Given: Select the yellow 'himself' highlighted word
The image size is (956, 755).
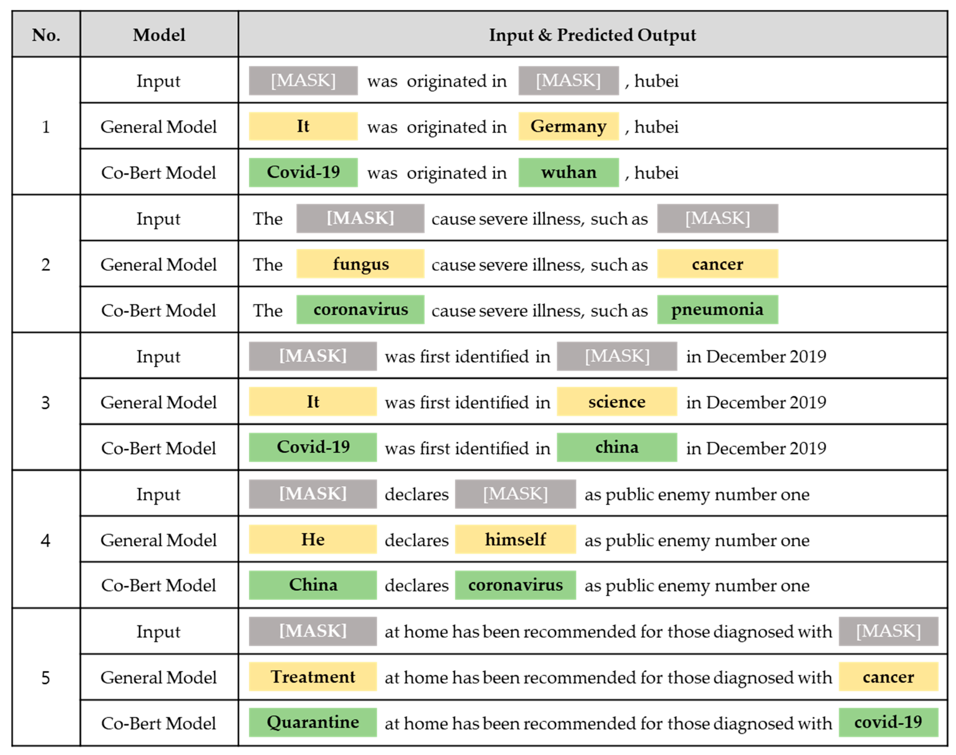Looking at the screenshot, I should tap(516, 539).
